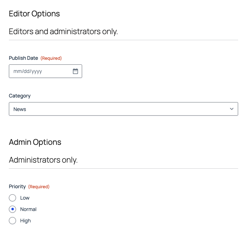This screenshot has height=232, width=247.
Task: Click the Priority label text
Action: click(17, 186)
